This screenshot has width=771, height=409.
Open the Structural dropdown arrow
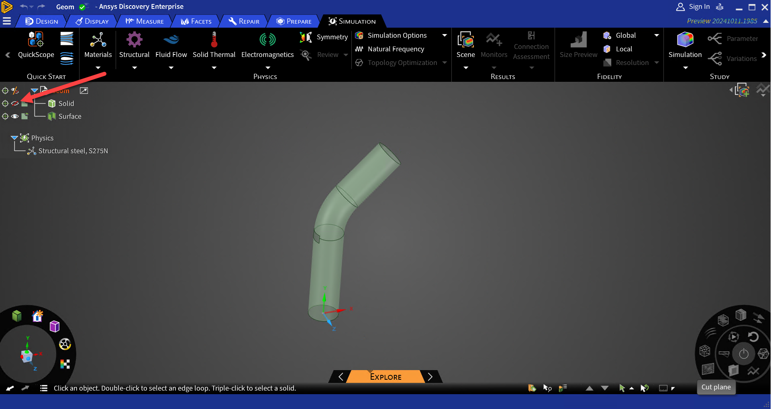pyautogui.click(x=135, y=68)
